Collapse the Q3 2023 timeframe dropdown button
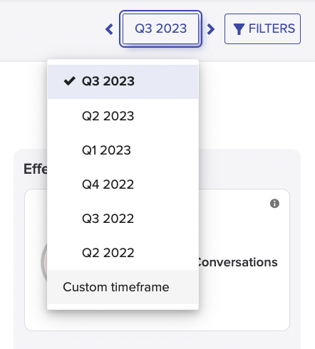Screen dimensions: 315x349 (160, 28)
